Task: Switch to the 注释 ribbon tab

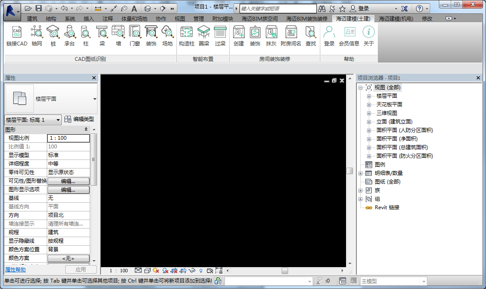Action: click(x=108, y=18)
